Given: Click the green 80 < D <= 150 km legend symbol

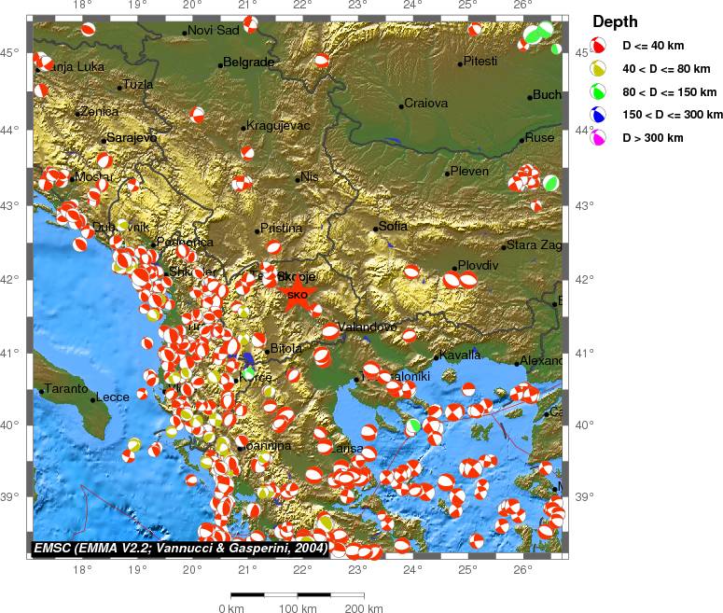Looking at the screenshot, I should click(x=598, y=91).
